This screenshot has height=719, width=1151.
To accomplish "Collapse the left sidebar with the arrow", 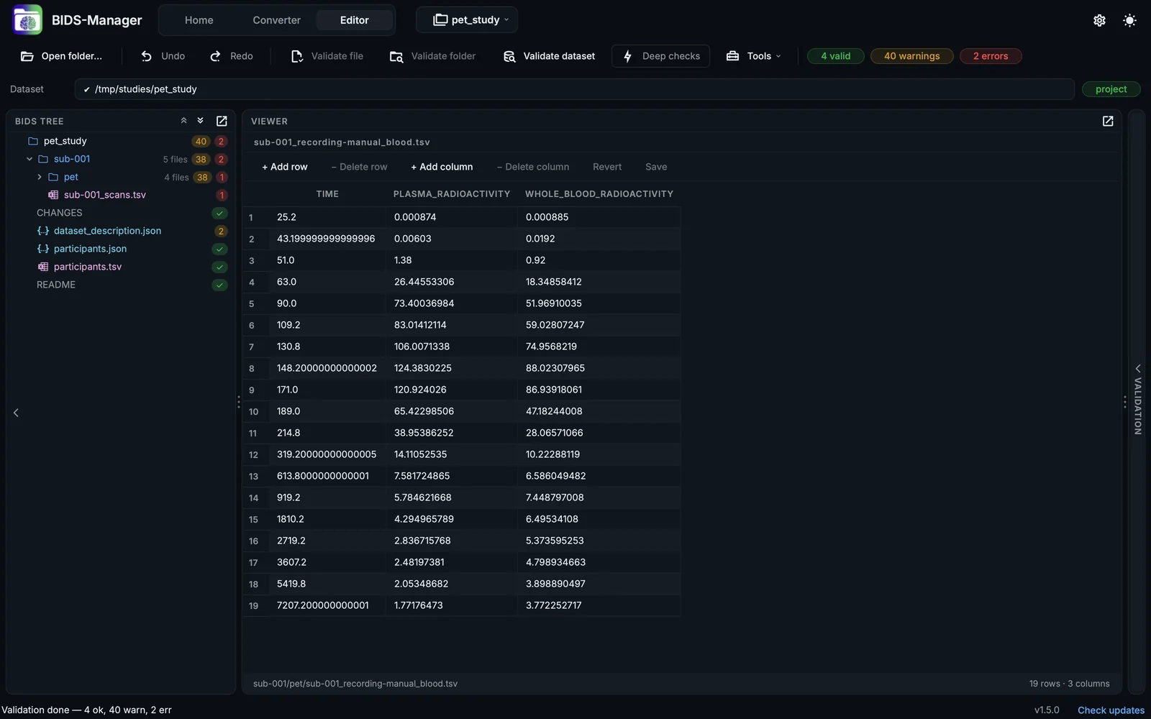I will pyautogui.click(x=16, y=413).
